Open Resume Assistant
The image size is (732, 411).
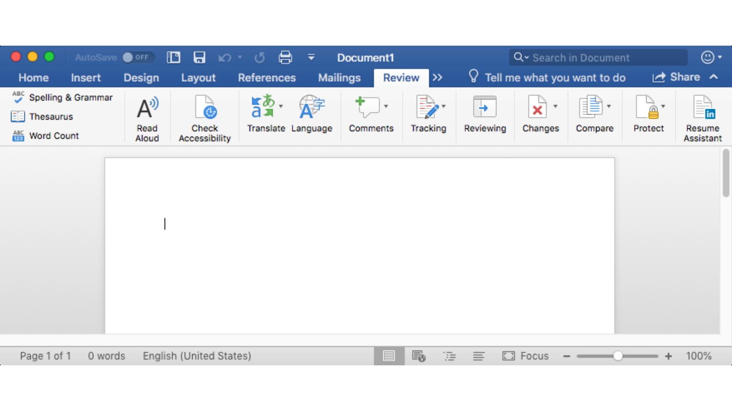(x=703, y=119)
